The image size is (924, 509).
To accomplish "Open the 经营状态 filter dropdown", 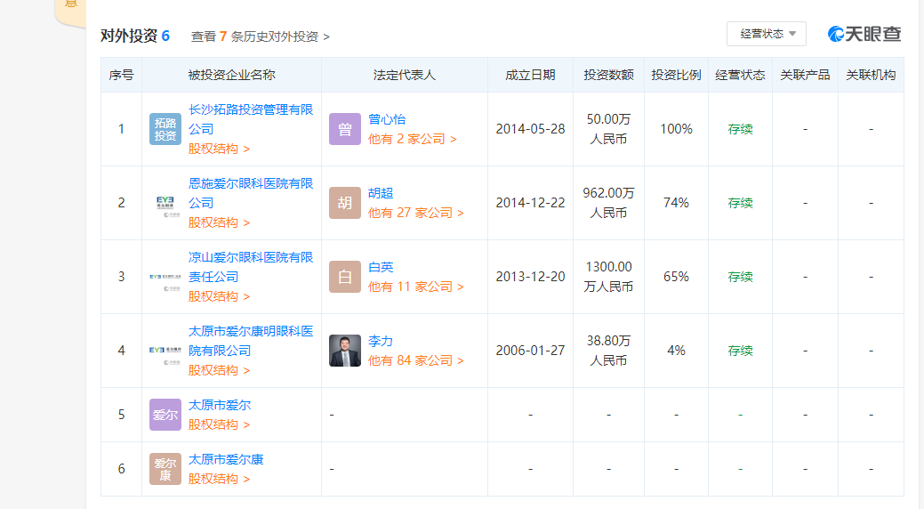I will pos(766,34).
